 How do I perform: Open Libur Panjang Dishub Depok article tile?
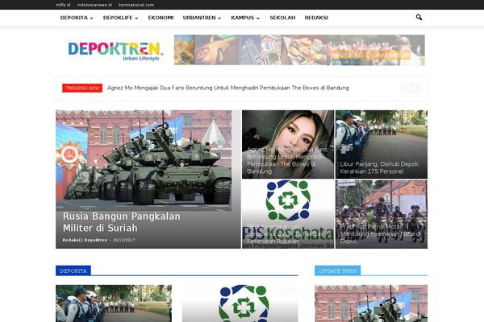click(382, 145)
